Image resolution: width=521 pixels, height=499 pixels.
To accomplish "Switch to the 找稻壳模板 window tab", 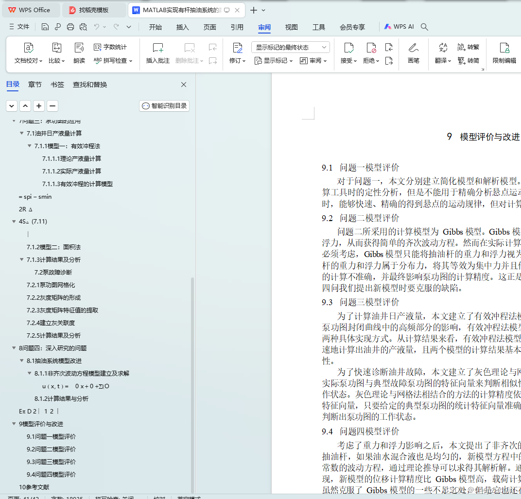I will click(x=94, y=10).
